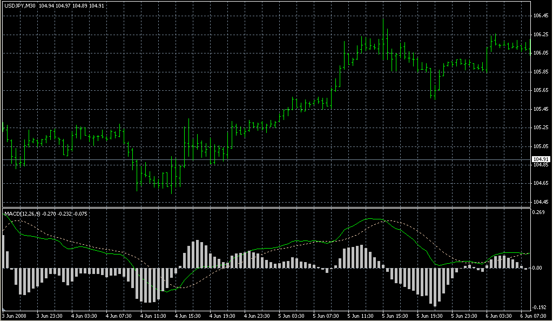Click the lowest MACD histogram bar near -0.192
Screen dimensions: 553x321
(435, 287)
